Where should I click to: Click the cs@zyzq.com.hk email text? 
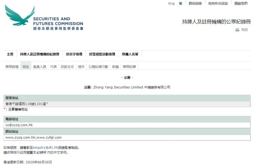[19, 125]
